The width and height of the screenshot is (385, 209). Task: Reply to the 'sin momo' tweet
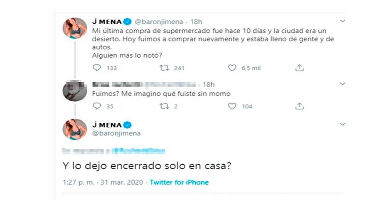coord(97,106)
